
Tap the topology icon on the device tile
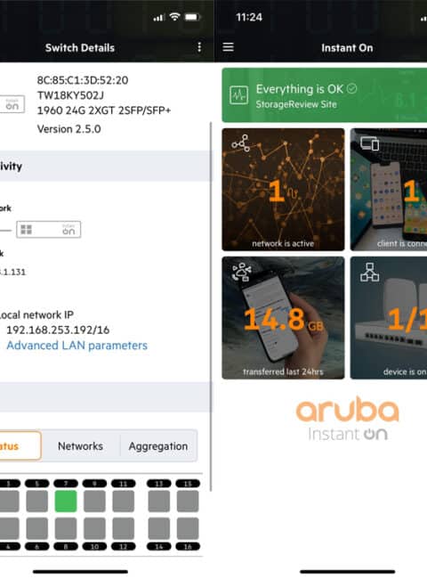[x=369, y=272]
